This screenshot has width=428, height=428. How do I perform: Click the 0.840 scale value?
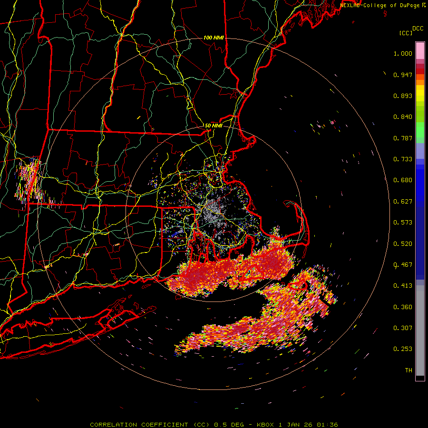[x=403, y=117]
